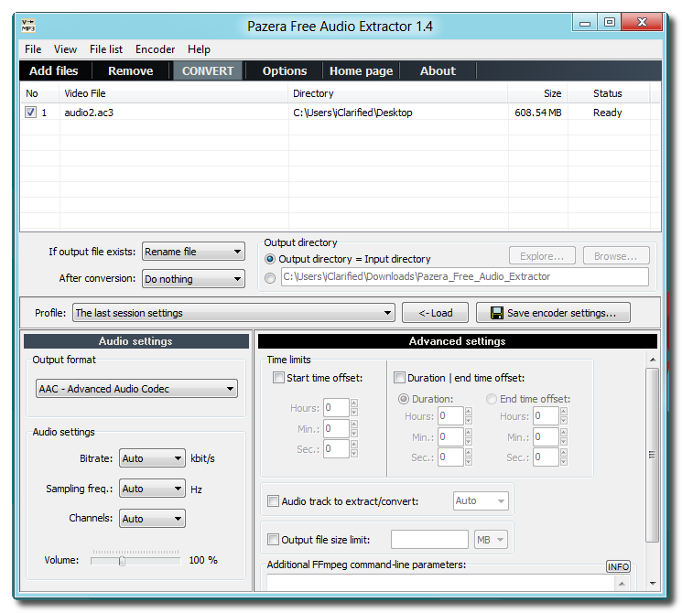This screenshot has height=613, width=682.
Task: Click the Directory column header
Action: [x=398, y=93]
